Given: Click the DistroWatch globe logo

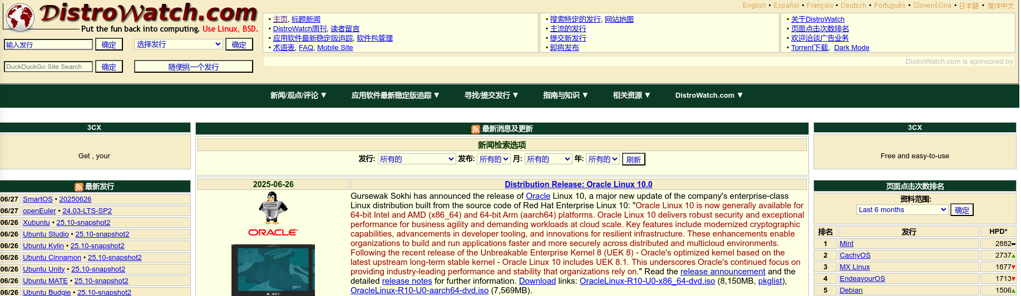Looking at the screenshot, I should pos(20,17).
